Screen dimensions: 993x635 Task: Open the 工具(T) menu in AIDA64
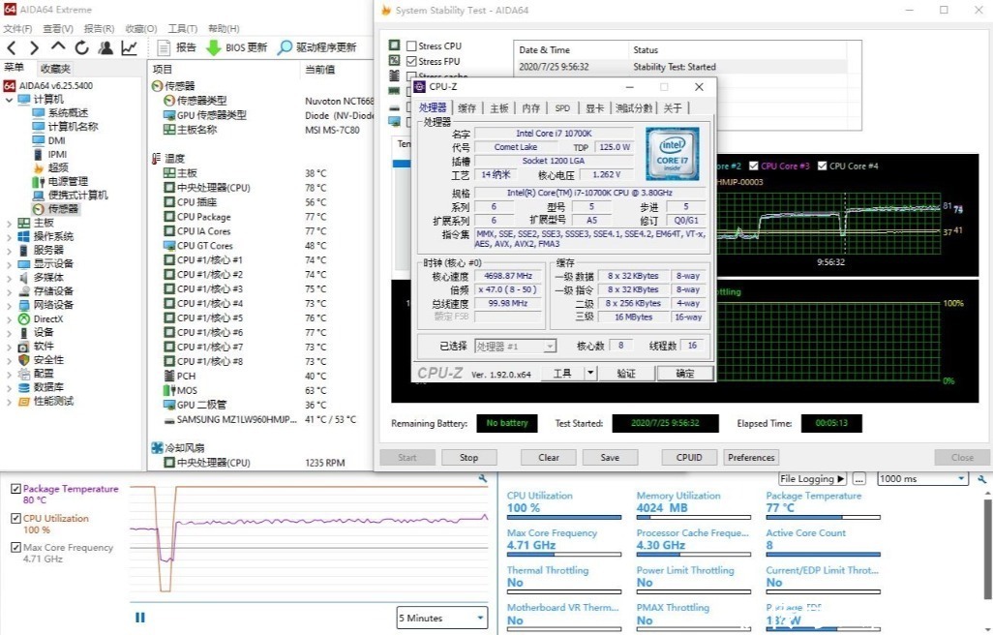coord(183,29)
